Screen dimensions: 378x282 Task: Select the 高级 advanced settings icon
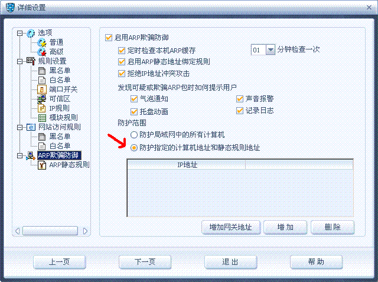point(42,52)
